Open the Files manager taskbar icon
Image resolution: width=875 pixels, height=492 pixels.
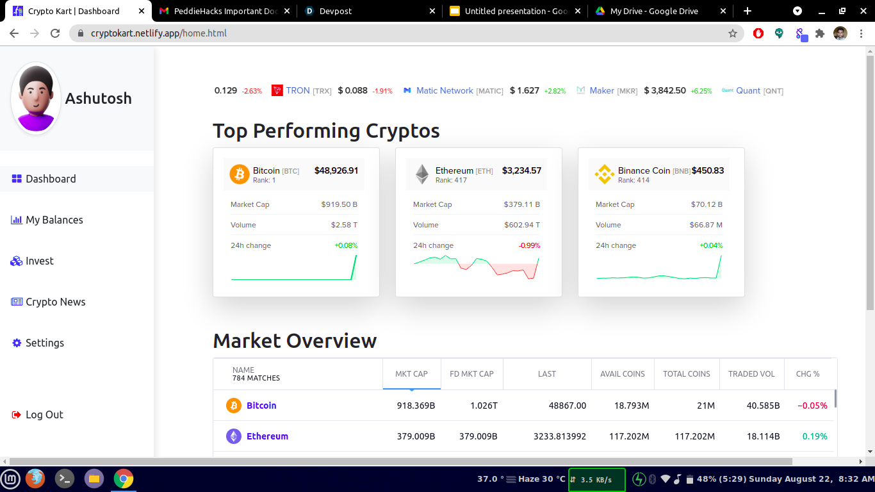pos(94,479)
